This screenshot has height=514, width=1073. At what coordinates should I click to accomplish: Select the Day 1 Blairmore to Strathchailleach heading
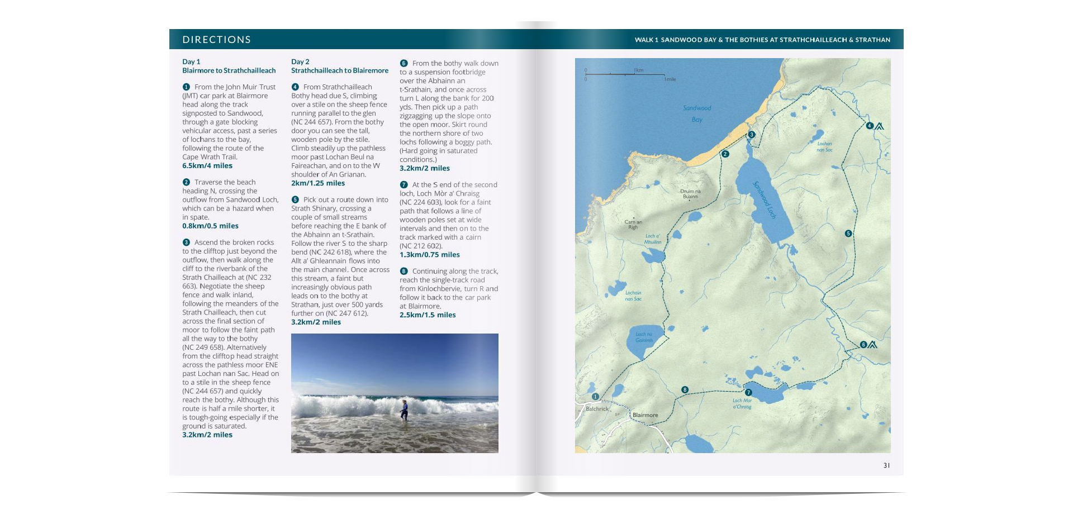tap(229, 66)
